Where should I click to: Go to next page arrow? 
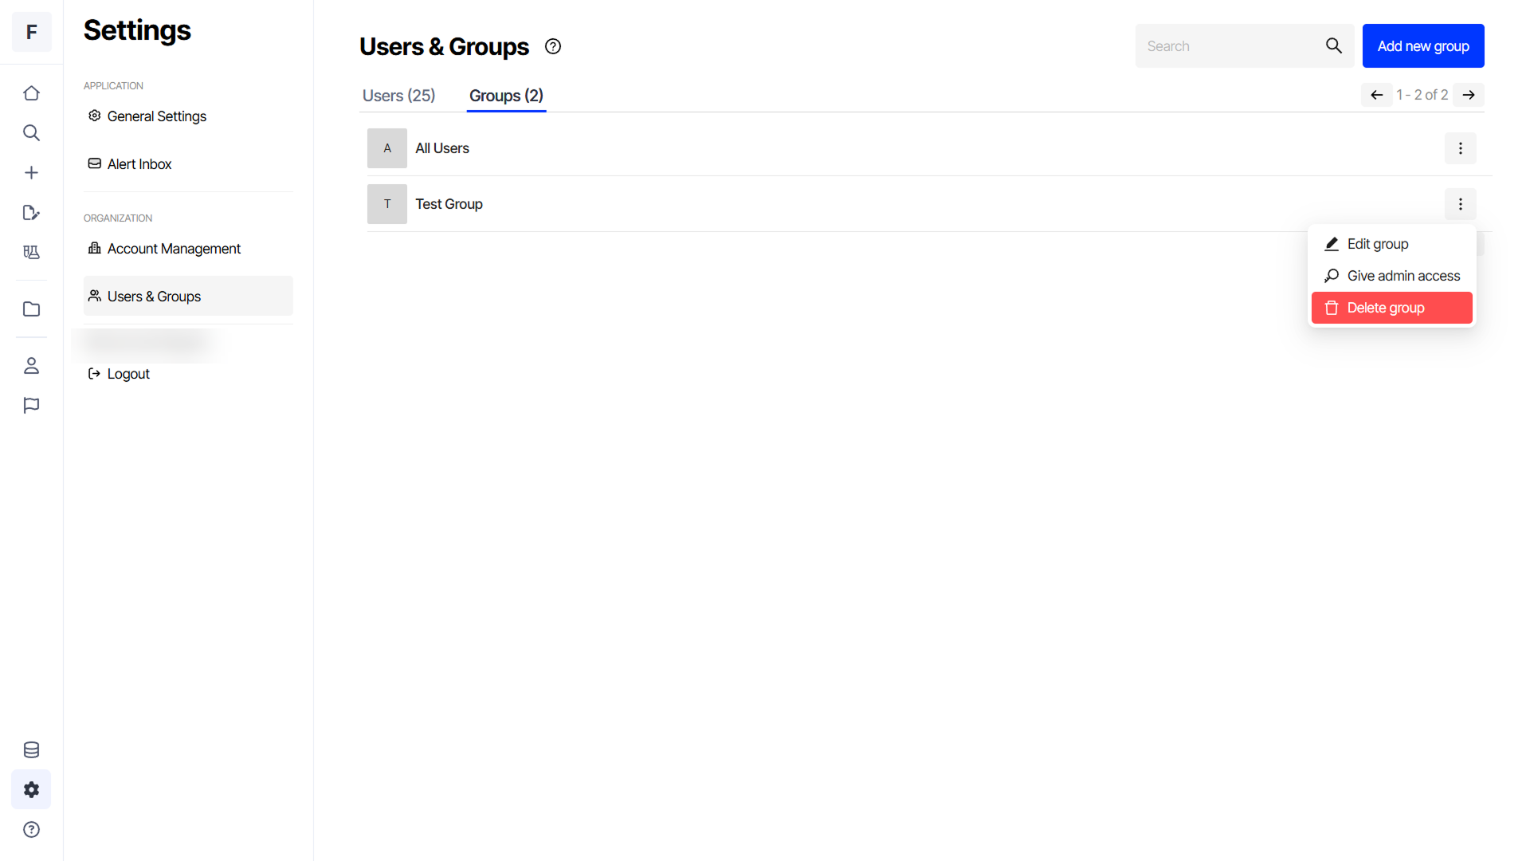[x=1469, y=95]
